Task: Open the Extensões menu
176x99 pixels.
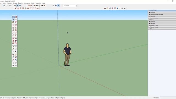Action: pos(38,3)
